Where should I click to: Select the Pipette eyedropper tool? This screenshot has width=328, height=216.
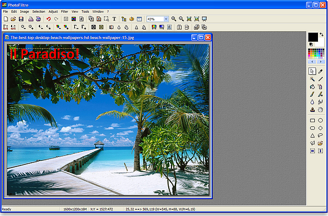click(x=320, y=72)
